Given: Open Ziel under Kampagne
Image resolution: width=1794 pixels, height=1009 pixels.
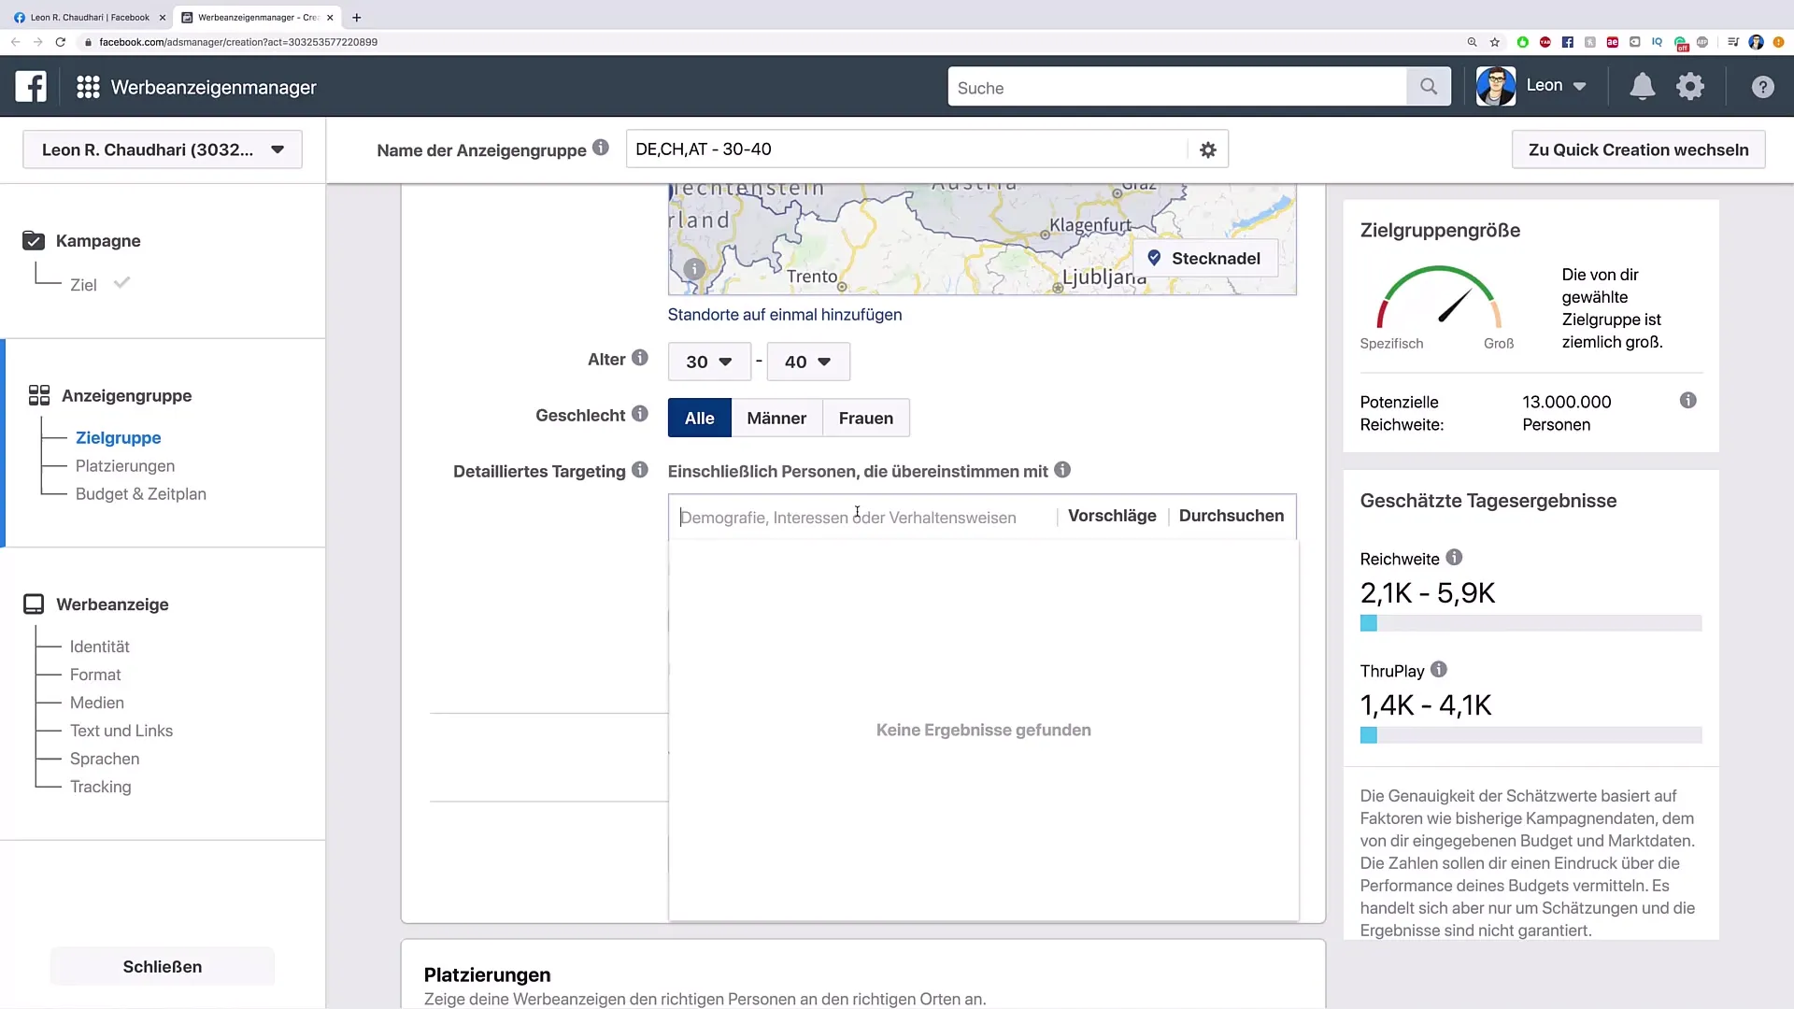Looking at the screenshot, I should tap(83, 285).
